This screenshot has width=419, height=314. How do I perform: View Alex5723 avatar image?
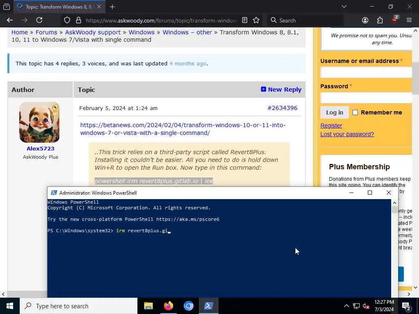39,122
